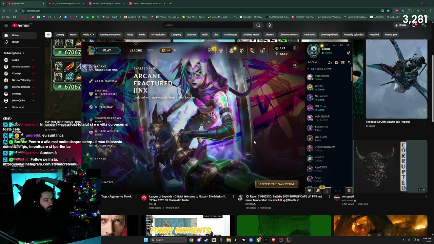Open the YouTube Create button
The height and width of the screenshot is (244, 434).
[x=400, y=25]
